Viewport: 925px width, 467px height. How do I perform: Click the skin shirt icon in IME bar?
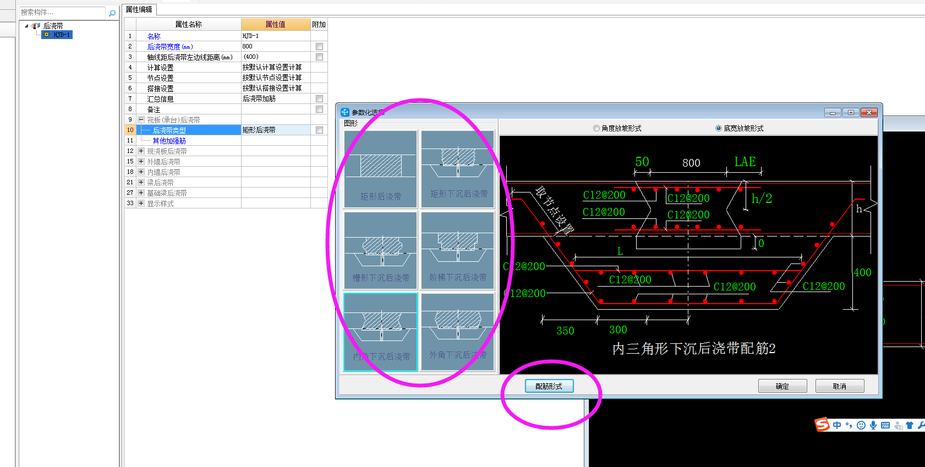click(x=910, y=425)
